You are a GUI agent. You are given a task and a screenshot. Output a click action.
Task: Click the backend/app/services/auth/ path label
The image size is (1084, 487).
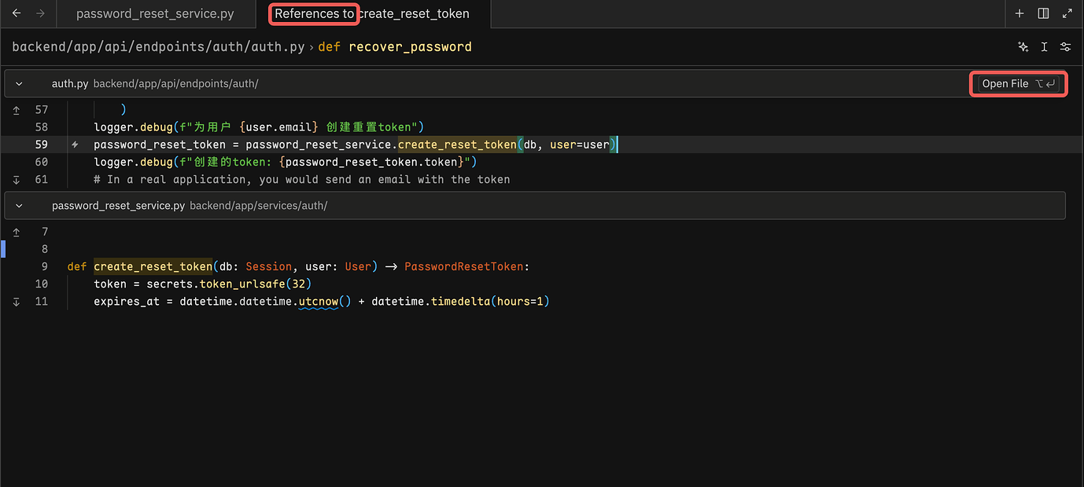click(x=259, y=206)
